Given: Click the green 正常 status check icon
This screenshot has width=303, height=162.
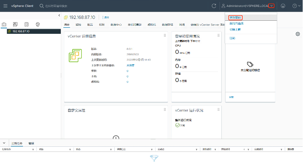Looking at the screenshot, I should 177,125.
